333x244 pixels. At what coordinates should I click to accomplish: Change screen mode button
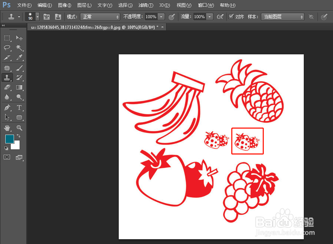[19, 157]
